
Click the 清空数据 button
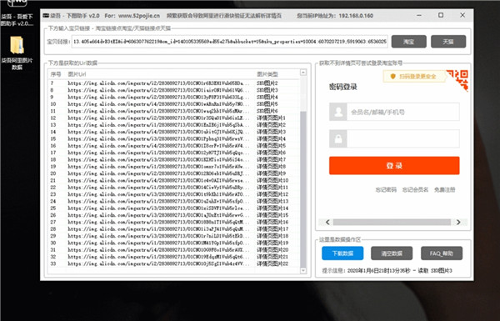point(392,253)
